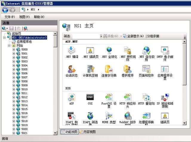Select the 应用程序池 tree item

pos(24,41)
